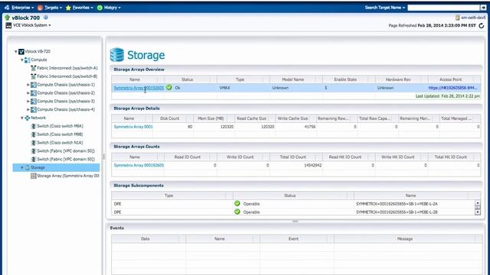Click the green Ok status icon
Image resolution: width=490 pixels, height=275 pixels.
click(169, 88)
